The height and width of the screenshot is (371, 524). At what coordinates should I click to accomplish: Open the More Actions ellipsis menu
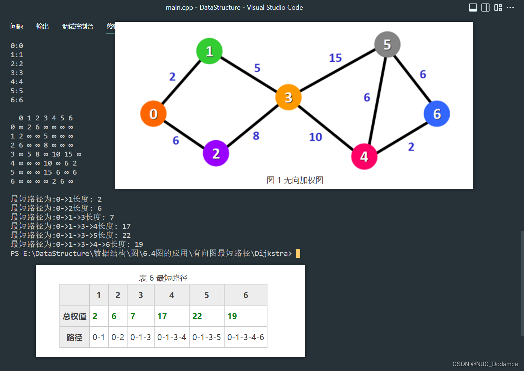(x=510, y=8)
